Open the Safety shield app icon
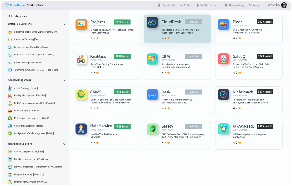Screen dimensions: 292x186 click(152, 129)
